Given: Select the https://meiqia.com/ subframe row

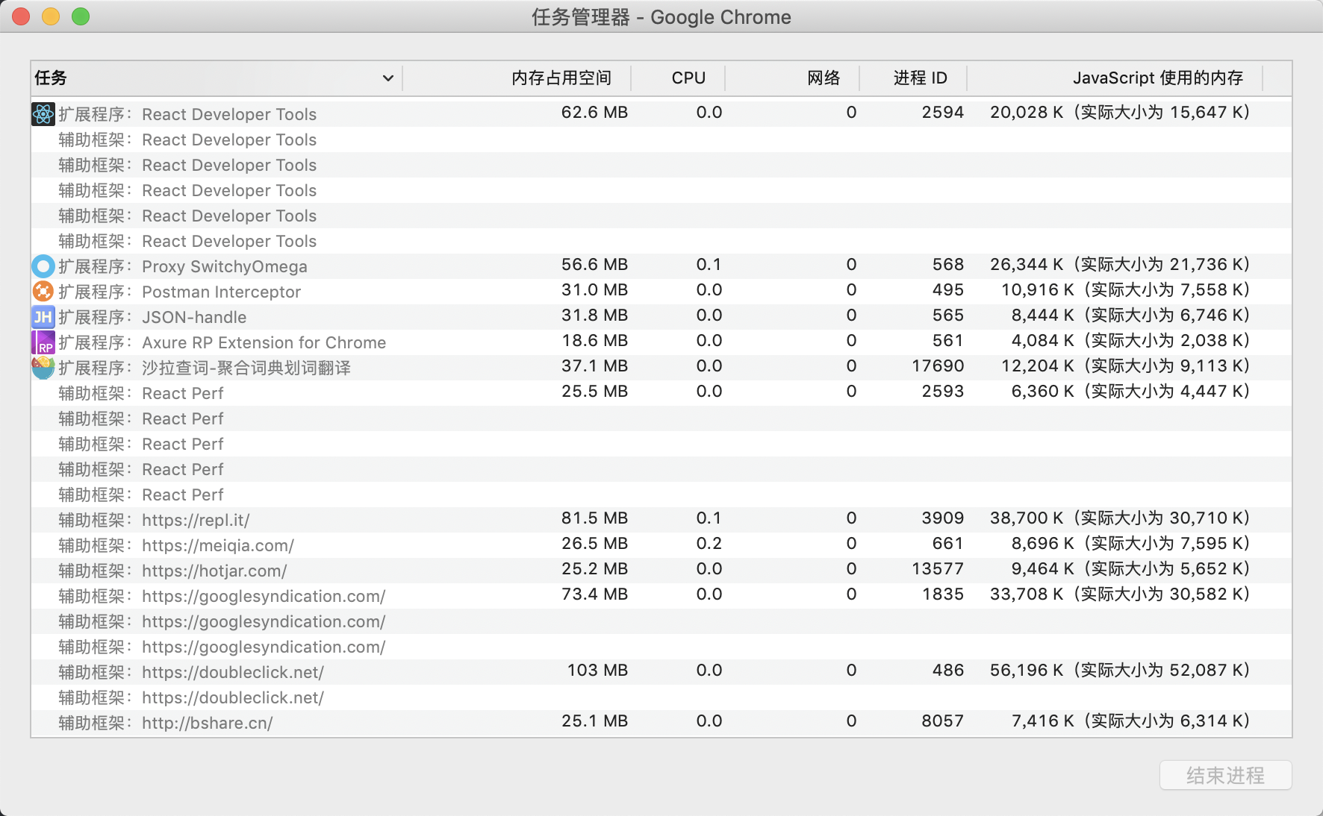Looking at the screenshot, I should tap(661, 545).
